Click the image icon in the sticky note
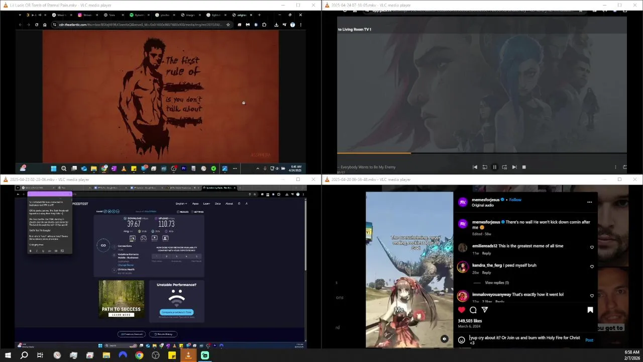 pos(62,250)
